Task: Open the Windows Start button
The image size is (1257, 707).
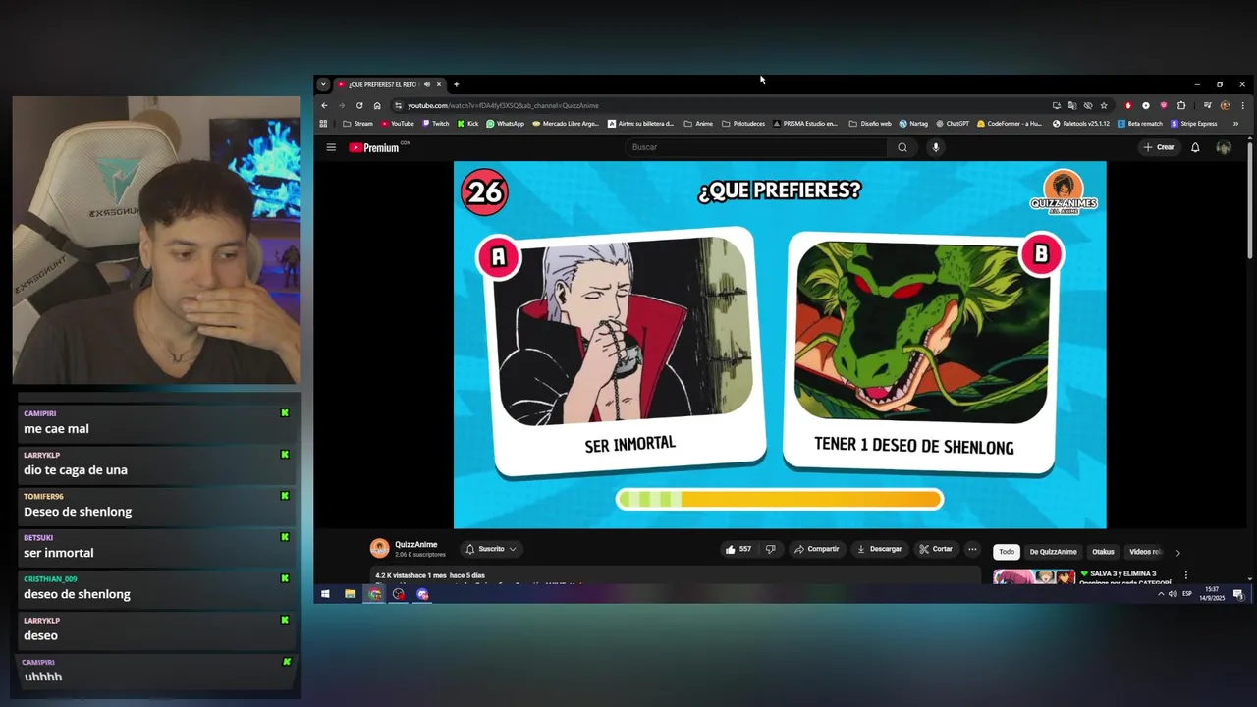Action: point(325,594)
